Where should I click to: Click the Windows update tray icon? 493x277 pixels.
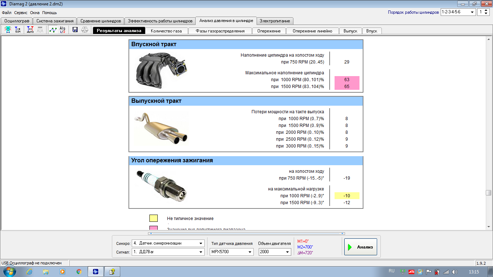pyautogui.click(x=420, y=272)
